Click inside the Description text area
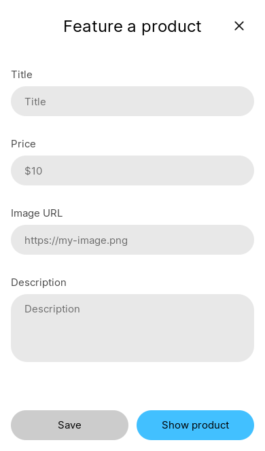 (132, 328)
